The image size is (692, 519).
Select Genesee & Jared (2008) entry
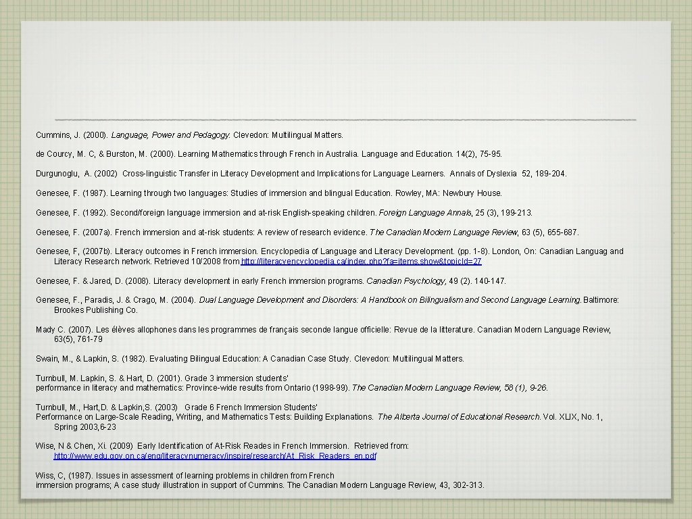[x=271, y=281]
